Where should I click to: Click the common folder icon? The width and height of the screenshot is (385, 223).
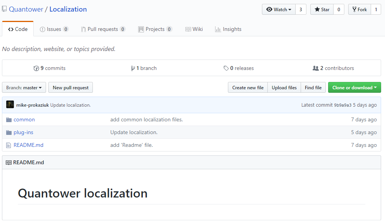(9, 120)
